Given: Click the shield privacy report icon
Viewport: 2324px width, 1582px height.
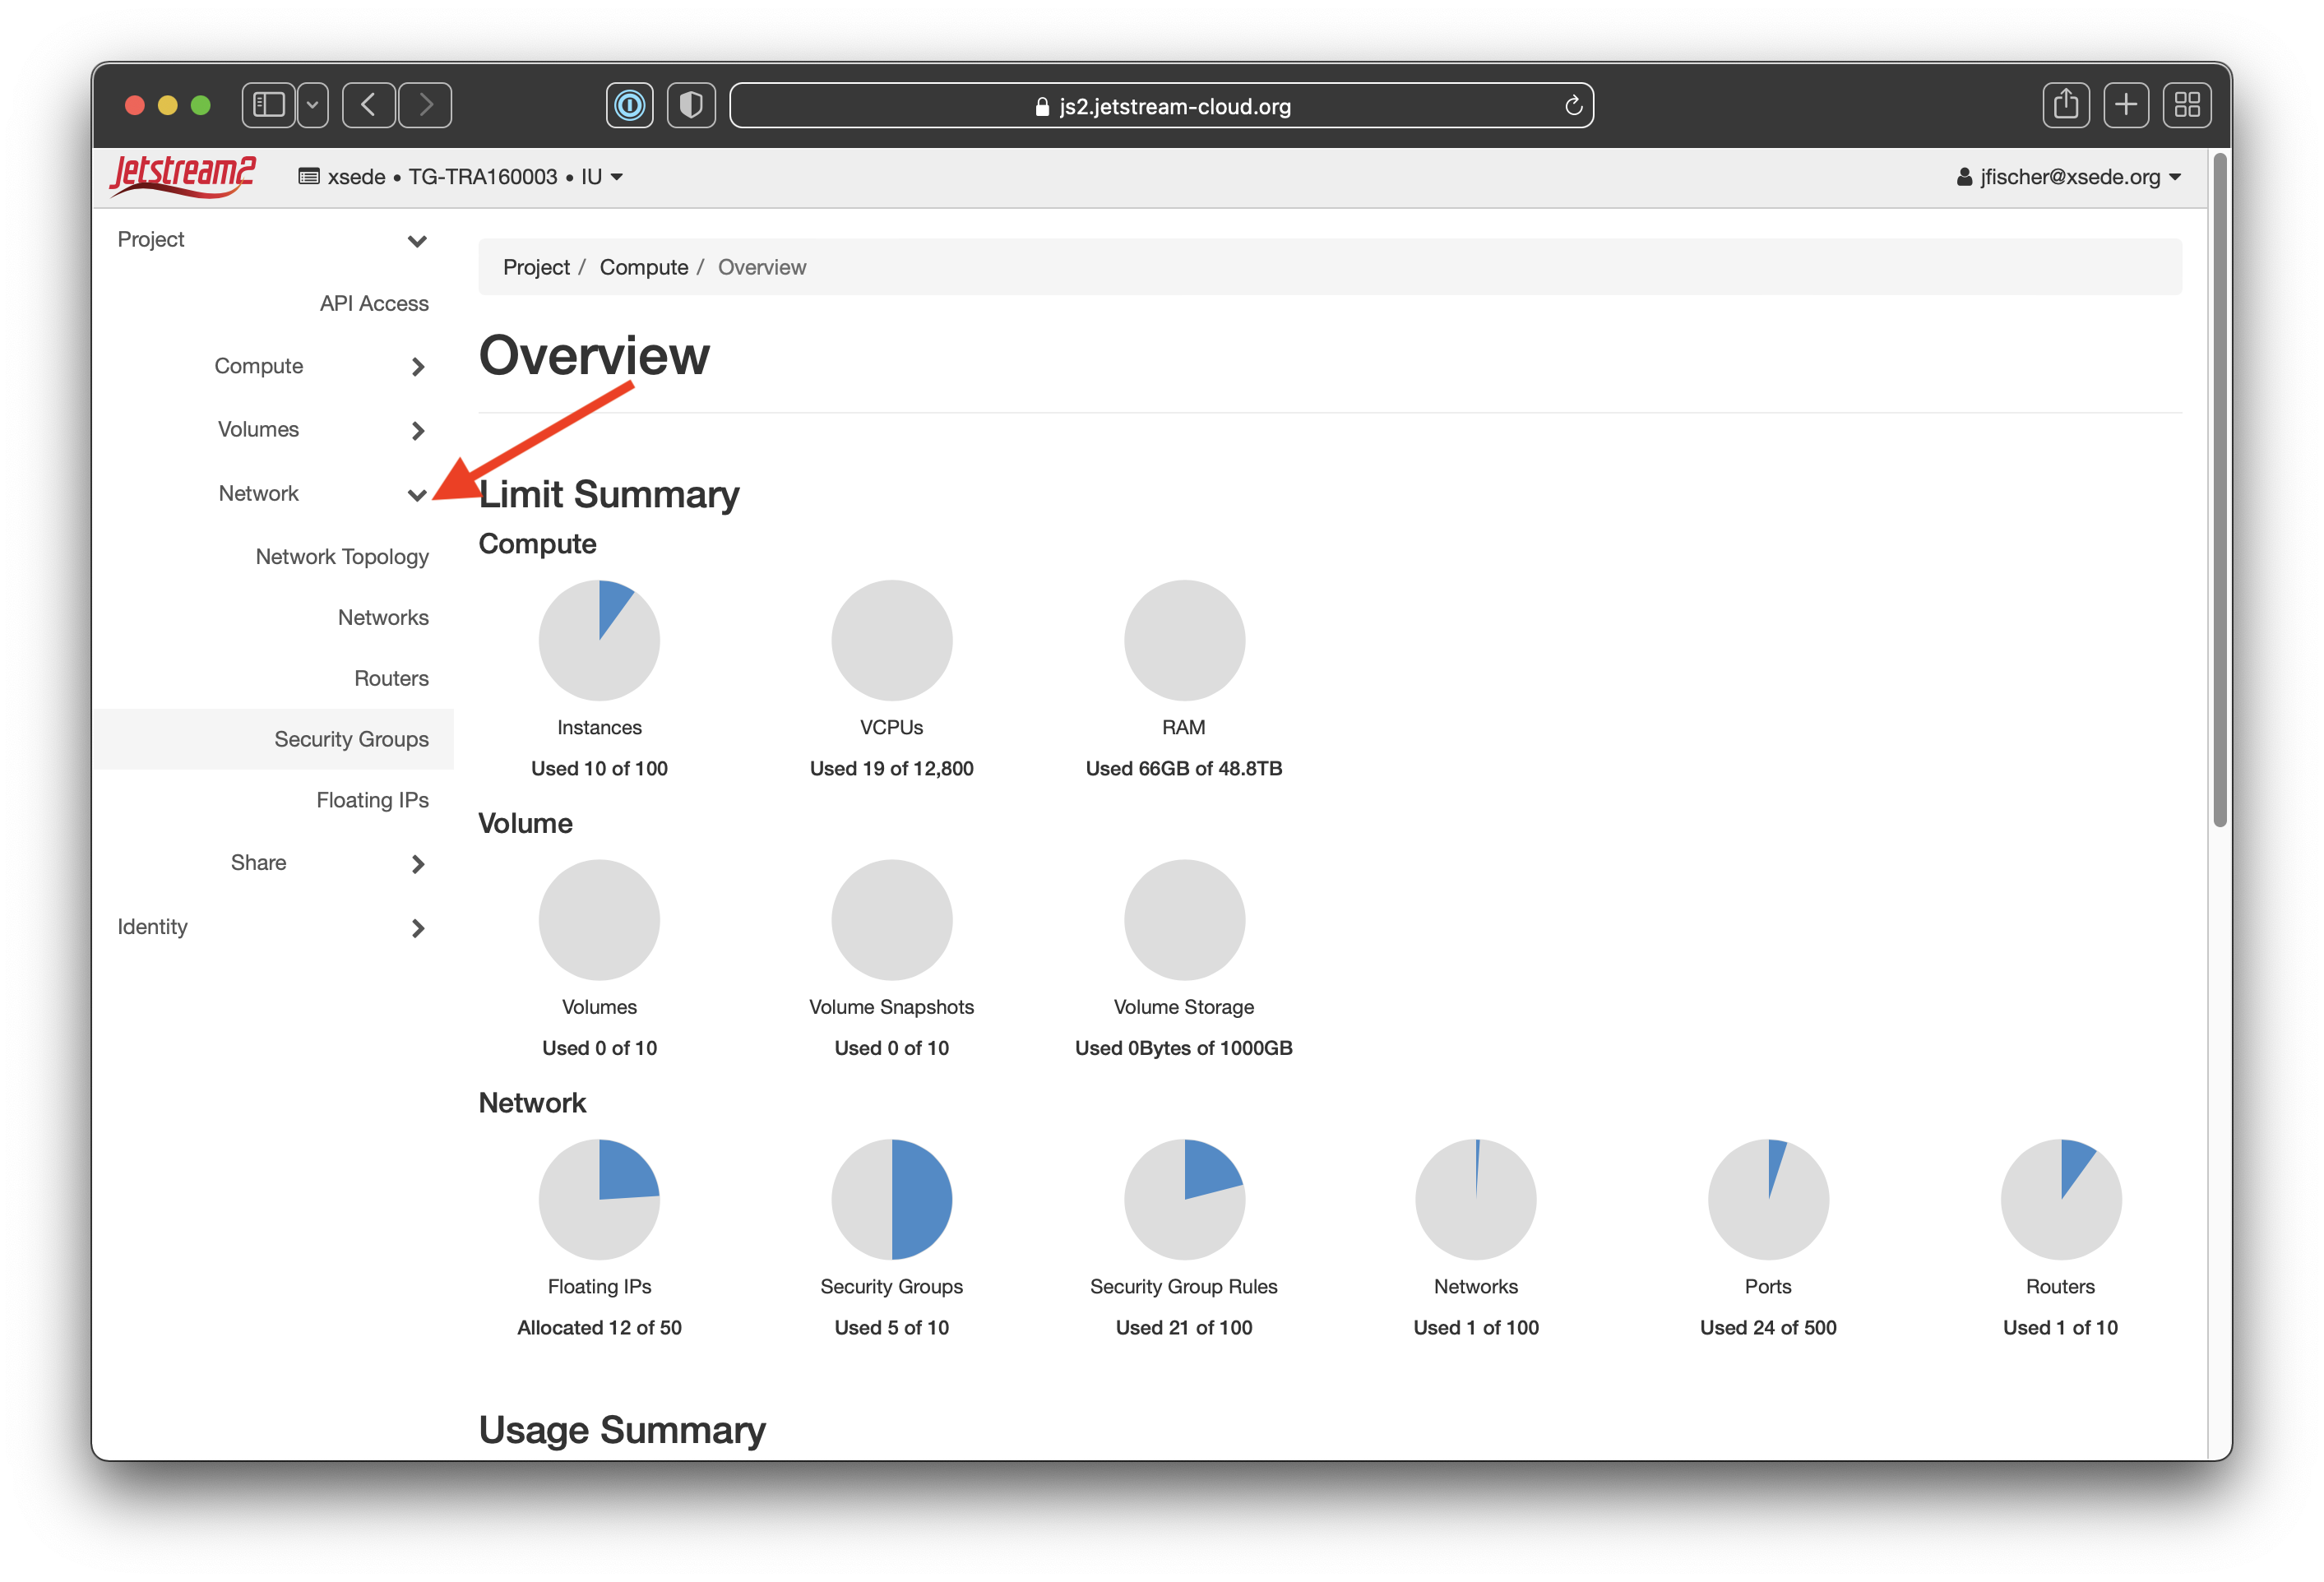Looking at the screenshot, I should [691, 105].
